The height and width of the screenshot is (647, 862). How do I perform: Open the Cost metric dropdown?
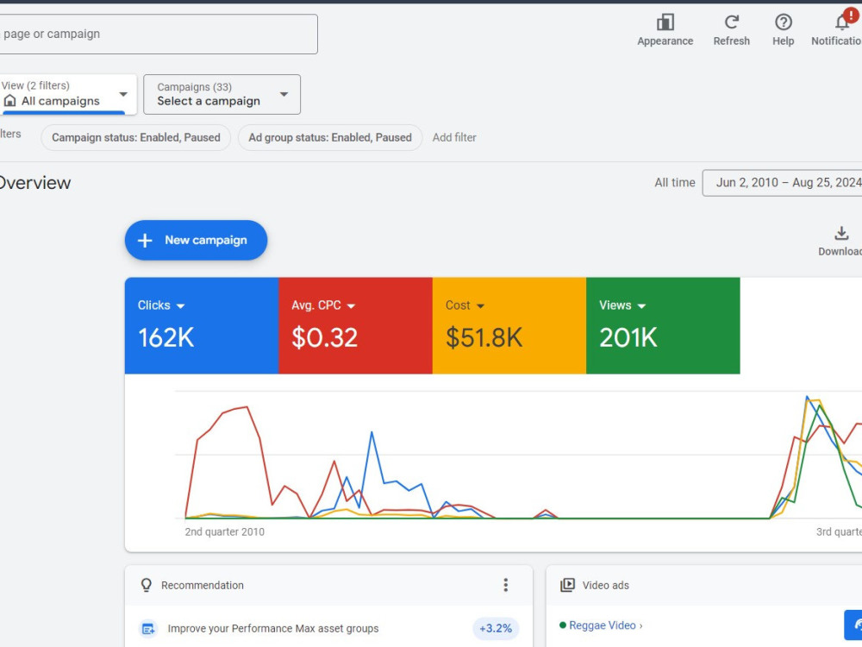(x=480, y=306)
